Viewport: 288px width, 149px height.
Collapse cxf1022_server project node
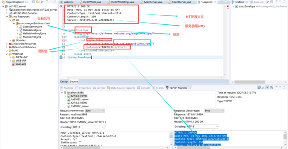[4, 6]
